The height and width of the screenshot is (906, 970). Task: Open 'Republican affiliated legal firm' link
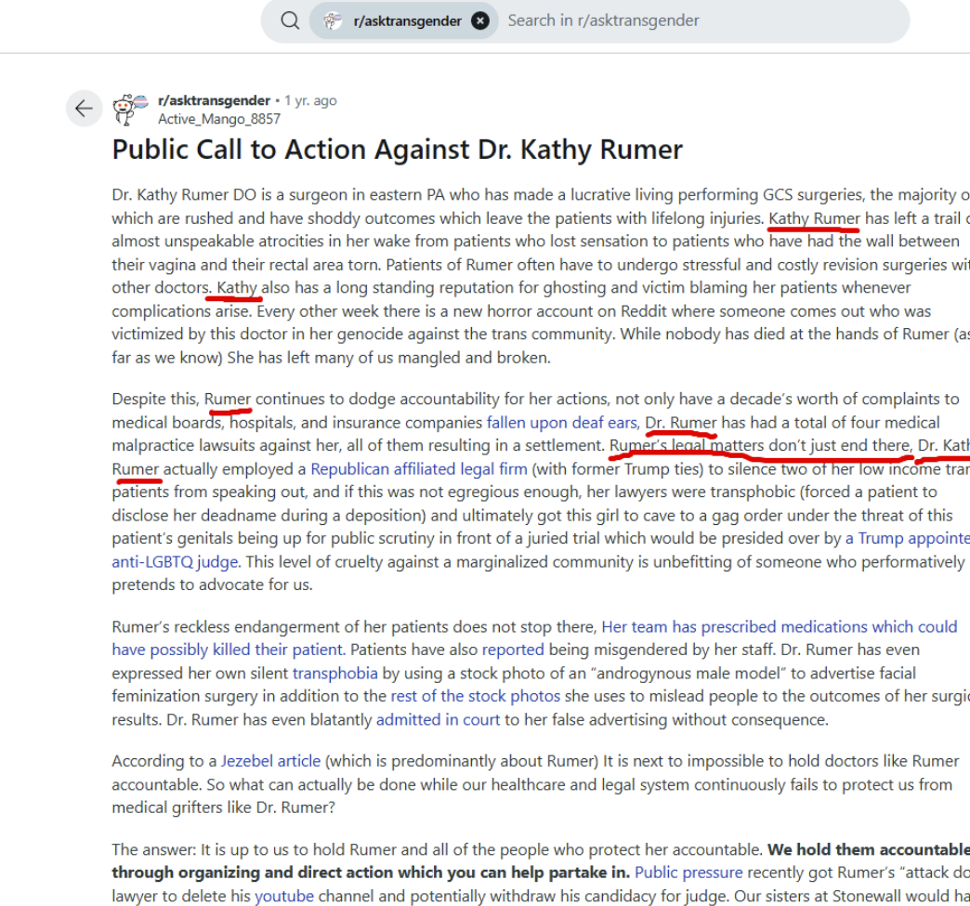419,469
